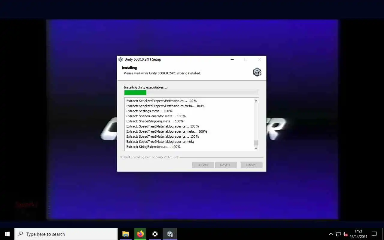Click the log scrollbar down arrow
The image size is (384, 240).
(256, 148)
